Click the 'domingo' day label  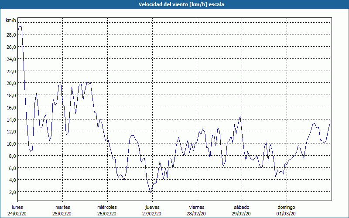pyautogui.click(x=286, y=207)
